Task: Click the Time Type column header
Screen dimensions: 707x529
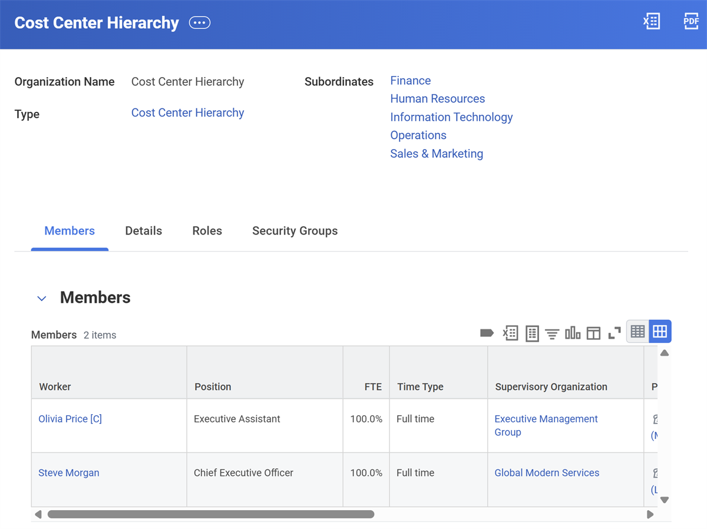Action: pos(438,373)
